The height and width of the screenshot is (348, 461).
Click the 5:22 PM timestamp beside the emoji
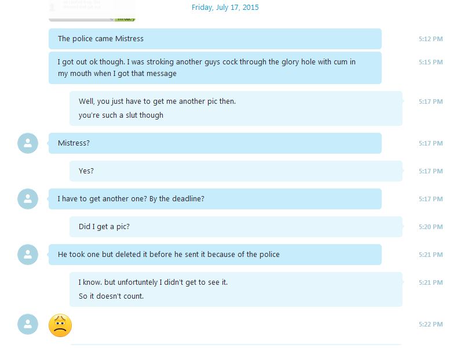pyautogui.click(x=431, y=324)
